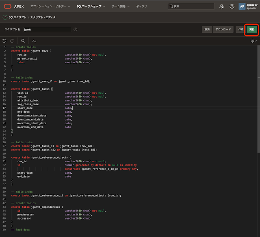Click the up arrow breadcrumb icon

[5, 17]
